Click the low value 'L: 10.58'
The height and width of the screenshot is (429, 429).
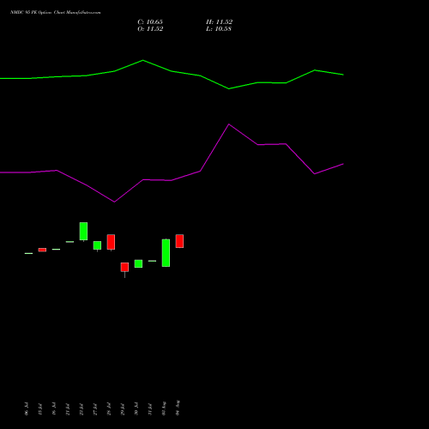(x=219, y=29)
